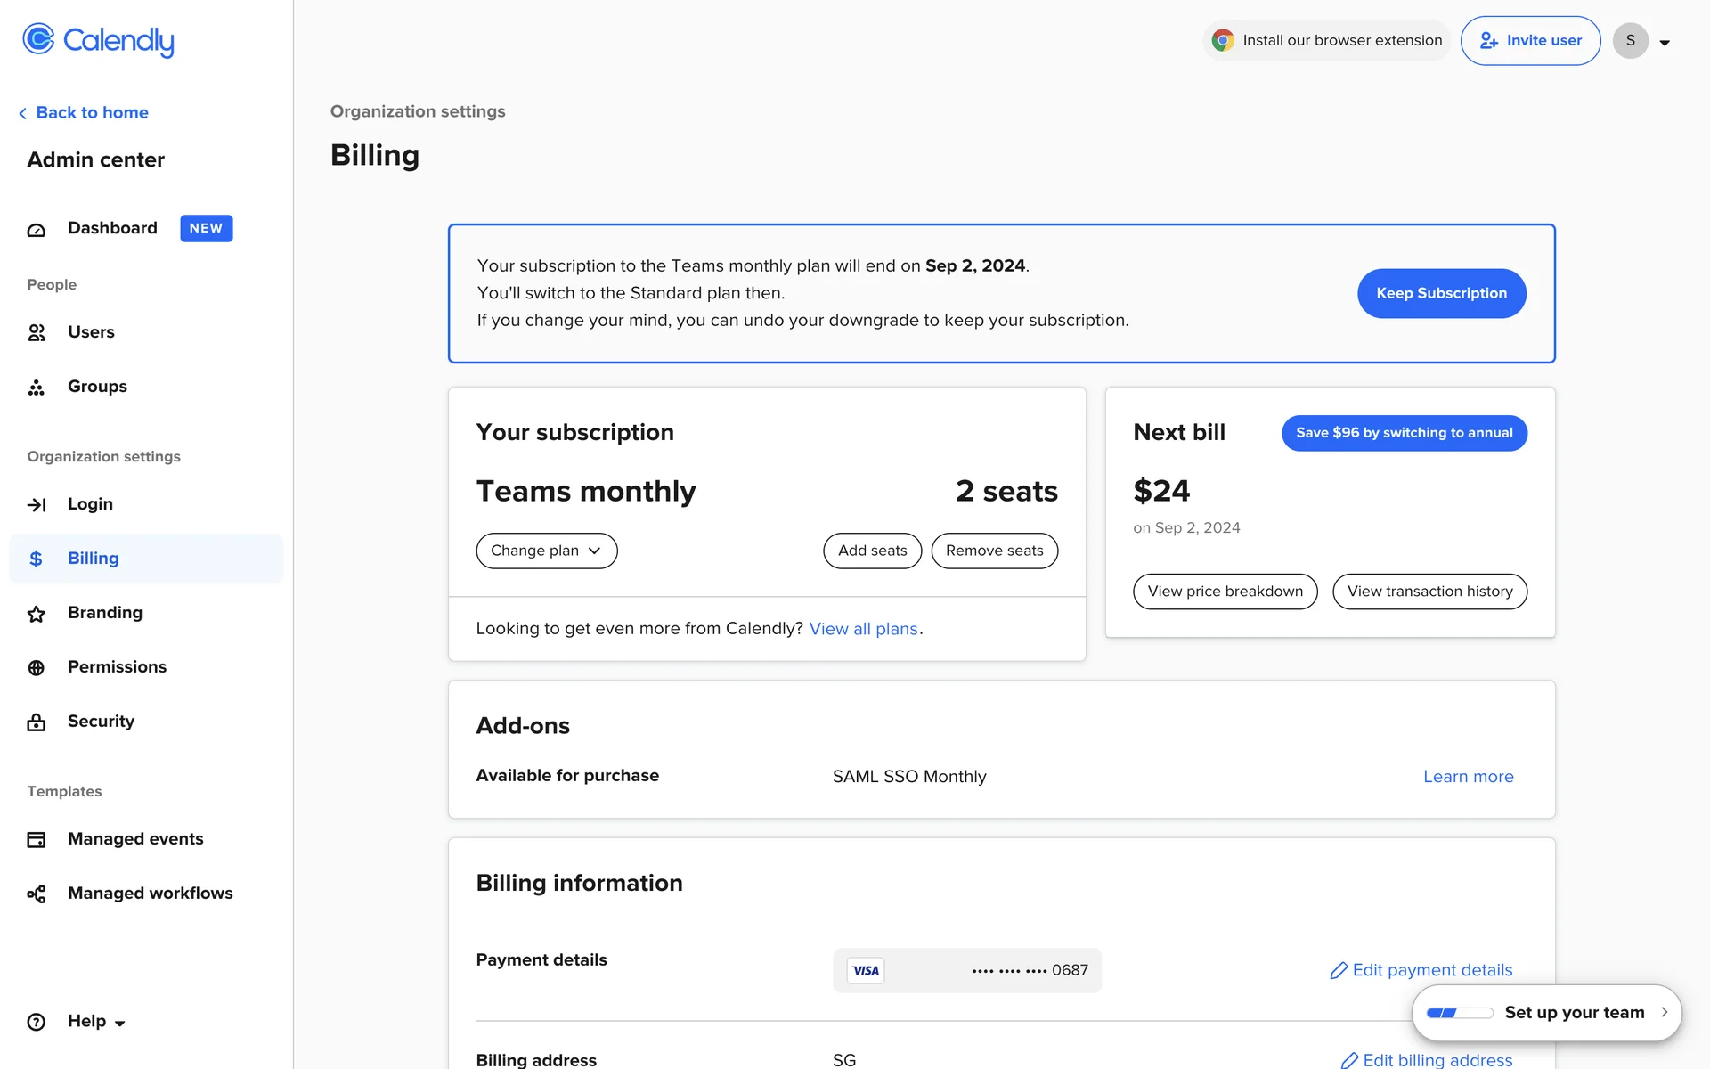1710x1069 pixels.
Task: Click the Branding star icon
Action: click(37, 614)
